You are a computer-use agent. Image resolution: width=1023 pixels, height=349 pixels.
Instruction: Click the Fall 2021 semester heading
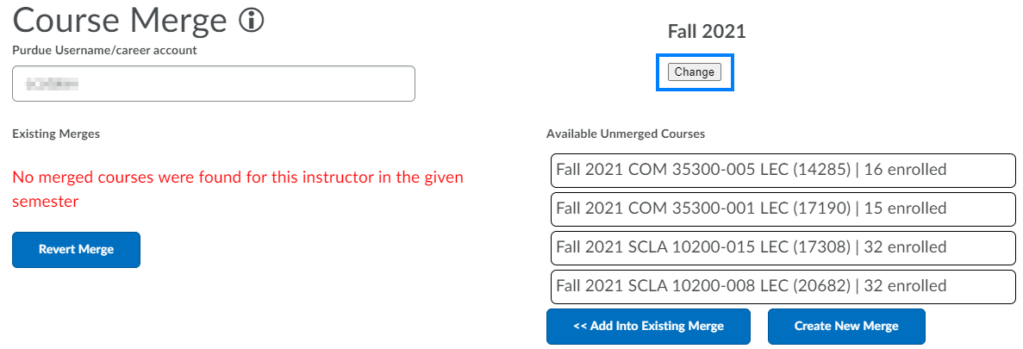coord(707,32)
